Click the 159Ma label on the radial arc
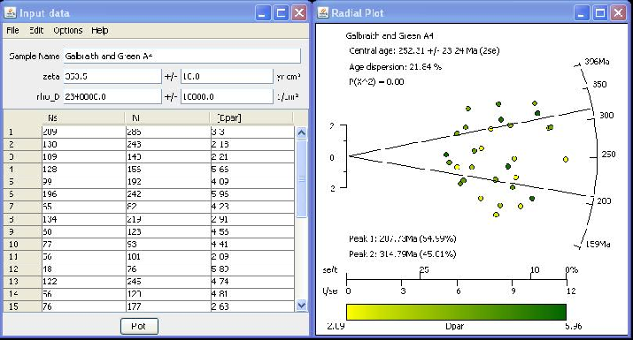Image resolution: width=633 pixels, height=340 pixels. pos(598,244)
